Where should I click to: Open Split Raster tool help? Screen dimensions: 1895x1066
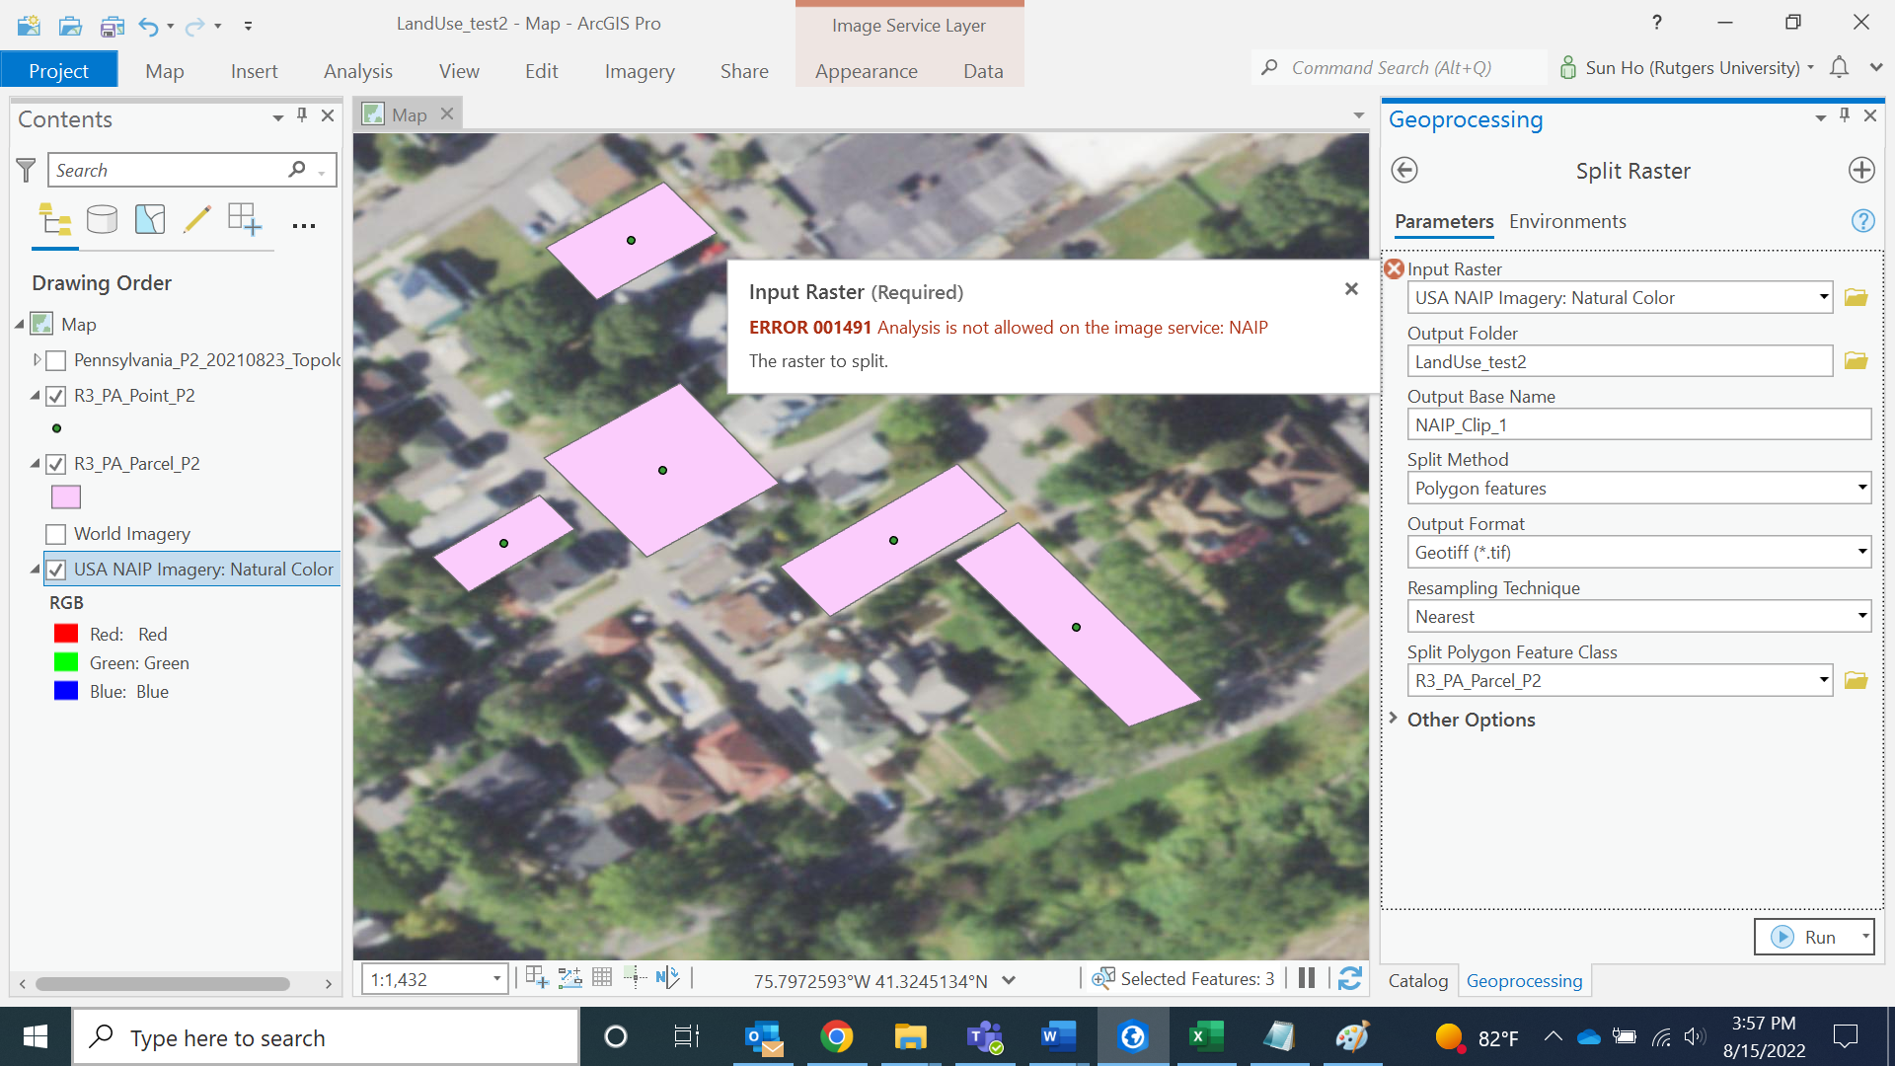coord(1863,220)
